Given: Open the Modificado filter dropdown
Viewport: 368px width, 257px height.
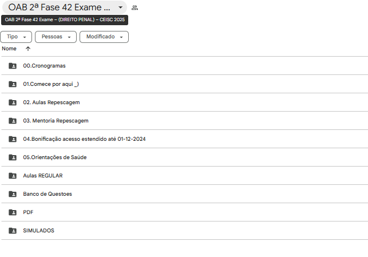Looking at the screenshot, I should tap(104, 37).
